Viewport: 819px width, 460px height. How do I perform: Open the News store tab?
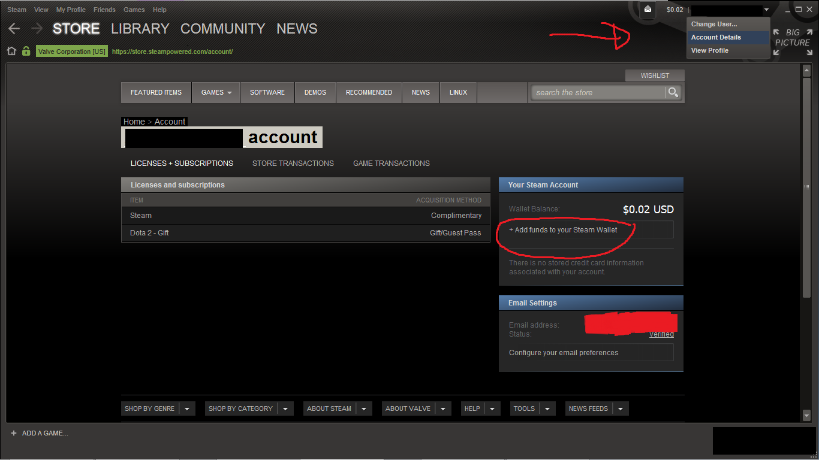click(x=421, y=92)
